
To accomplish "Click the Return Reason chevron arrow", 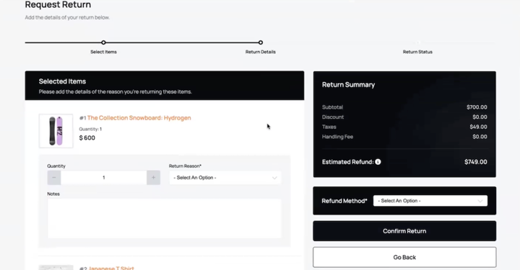I will (274, 178).
